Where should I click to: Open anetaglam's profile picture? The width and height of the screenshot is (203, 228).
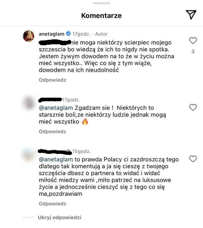pyautogui.click(x=29, y=36)
